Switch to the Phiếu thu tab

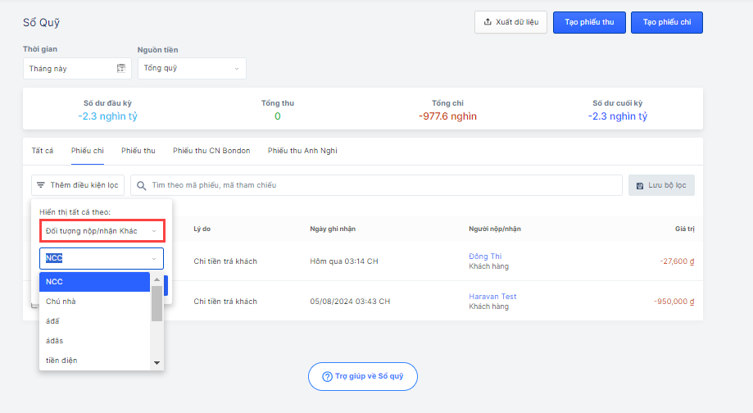(x=138, y=151)
